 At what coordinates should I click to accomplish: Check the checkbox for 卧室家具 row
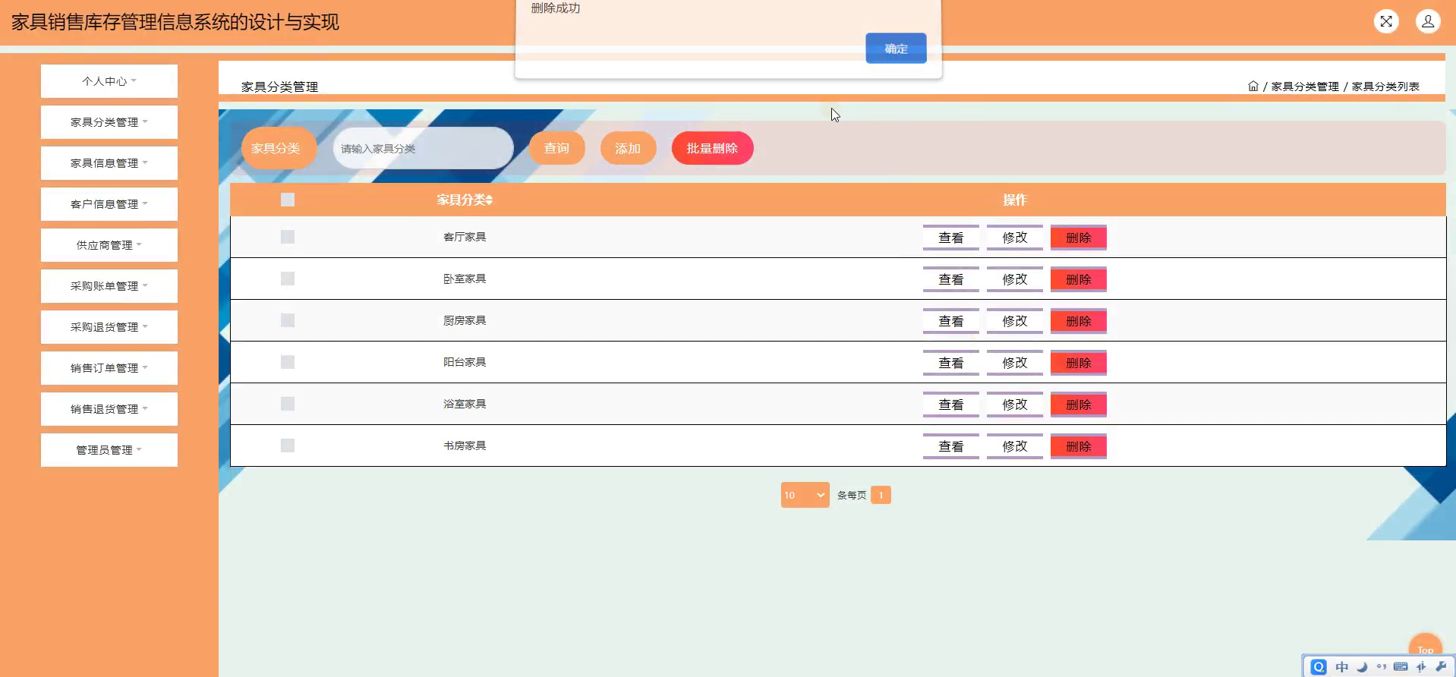coord(288,279)
